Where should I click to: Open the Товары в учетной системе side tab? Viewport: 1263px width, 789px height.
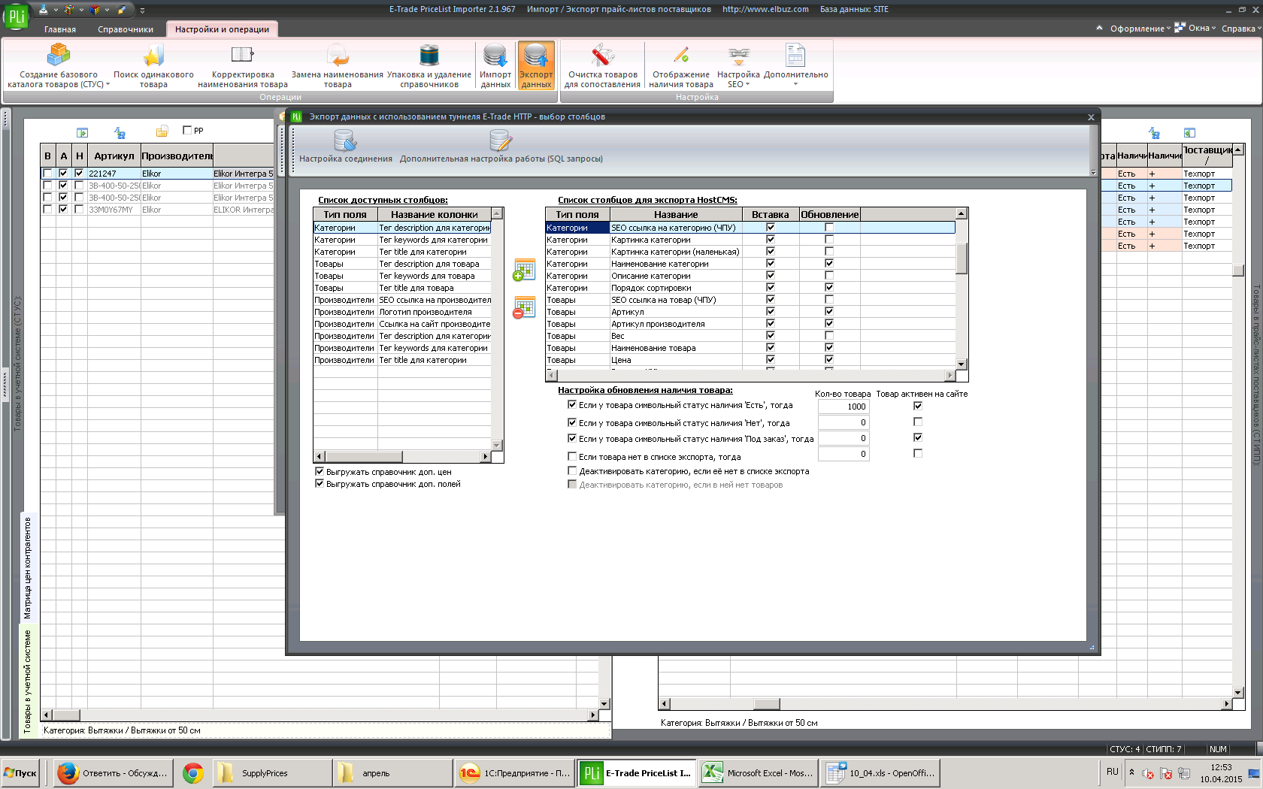coord(28,681)
